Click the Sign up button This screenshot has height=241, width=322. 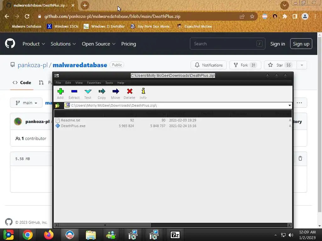[301, 44]
